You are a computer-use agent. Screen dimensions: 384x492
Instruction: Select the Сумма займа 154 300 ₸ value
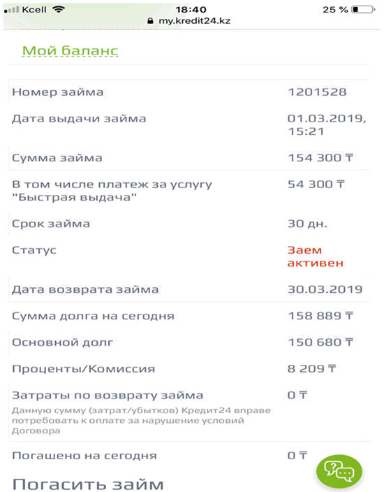tap(320, 158)
